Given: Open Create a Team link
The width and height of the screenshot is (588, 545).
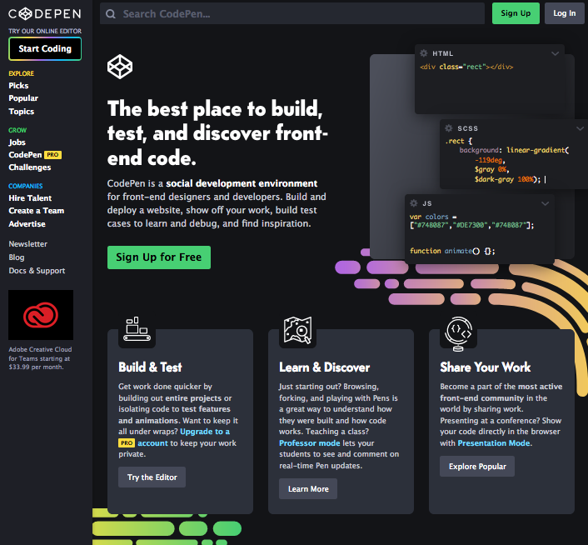Looking at the screenshot, I should coord(37,211).
